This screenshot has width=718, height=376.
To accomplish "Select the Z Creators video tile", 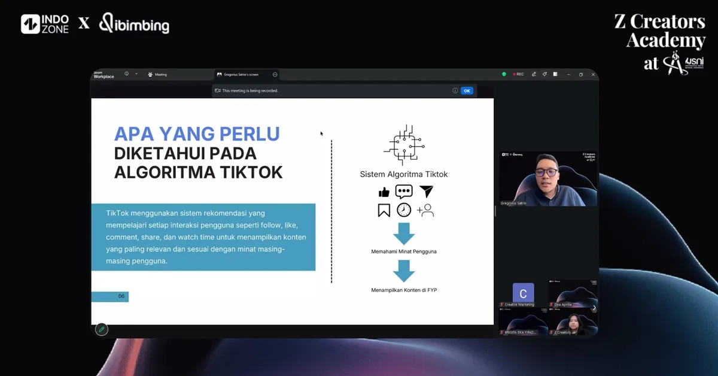I will tap(573, 322).
